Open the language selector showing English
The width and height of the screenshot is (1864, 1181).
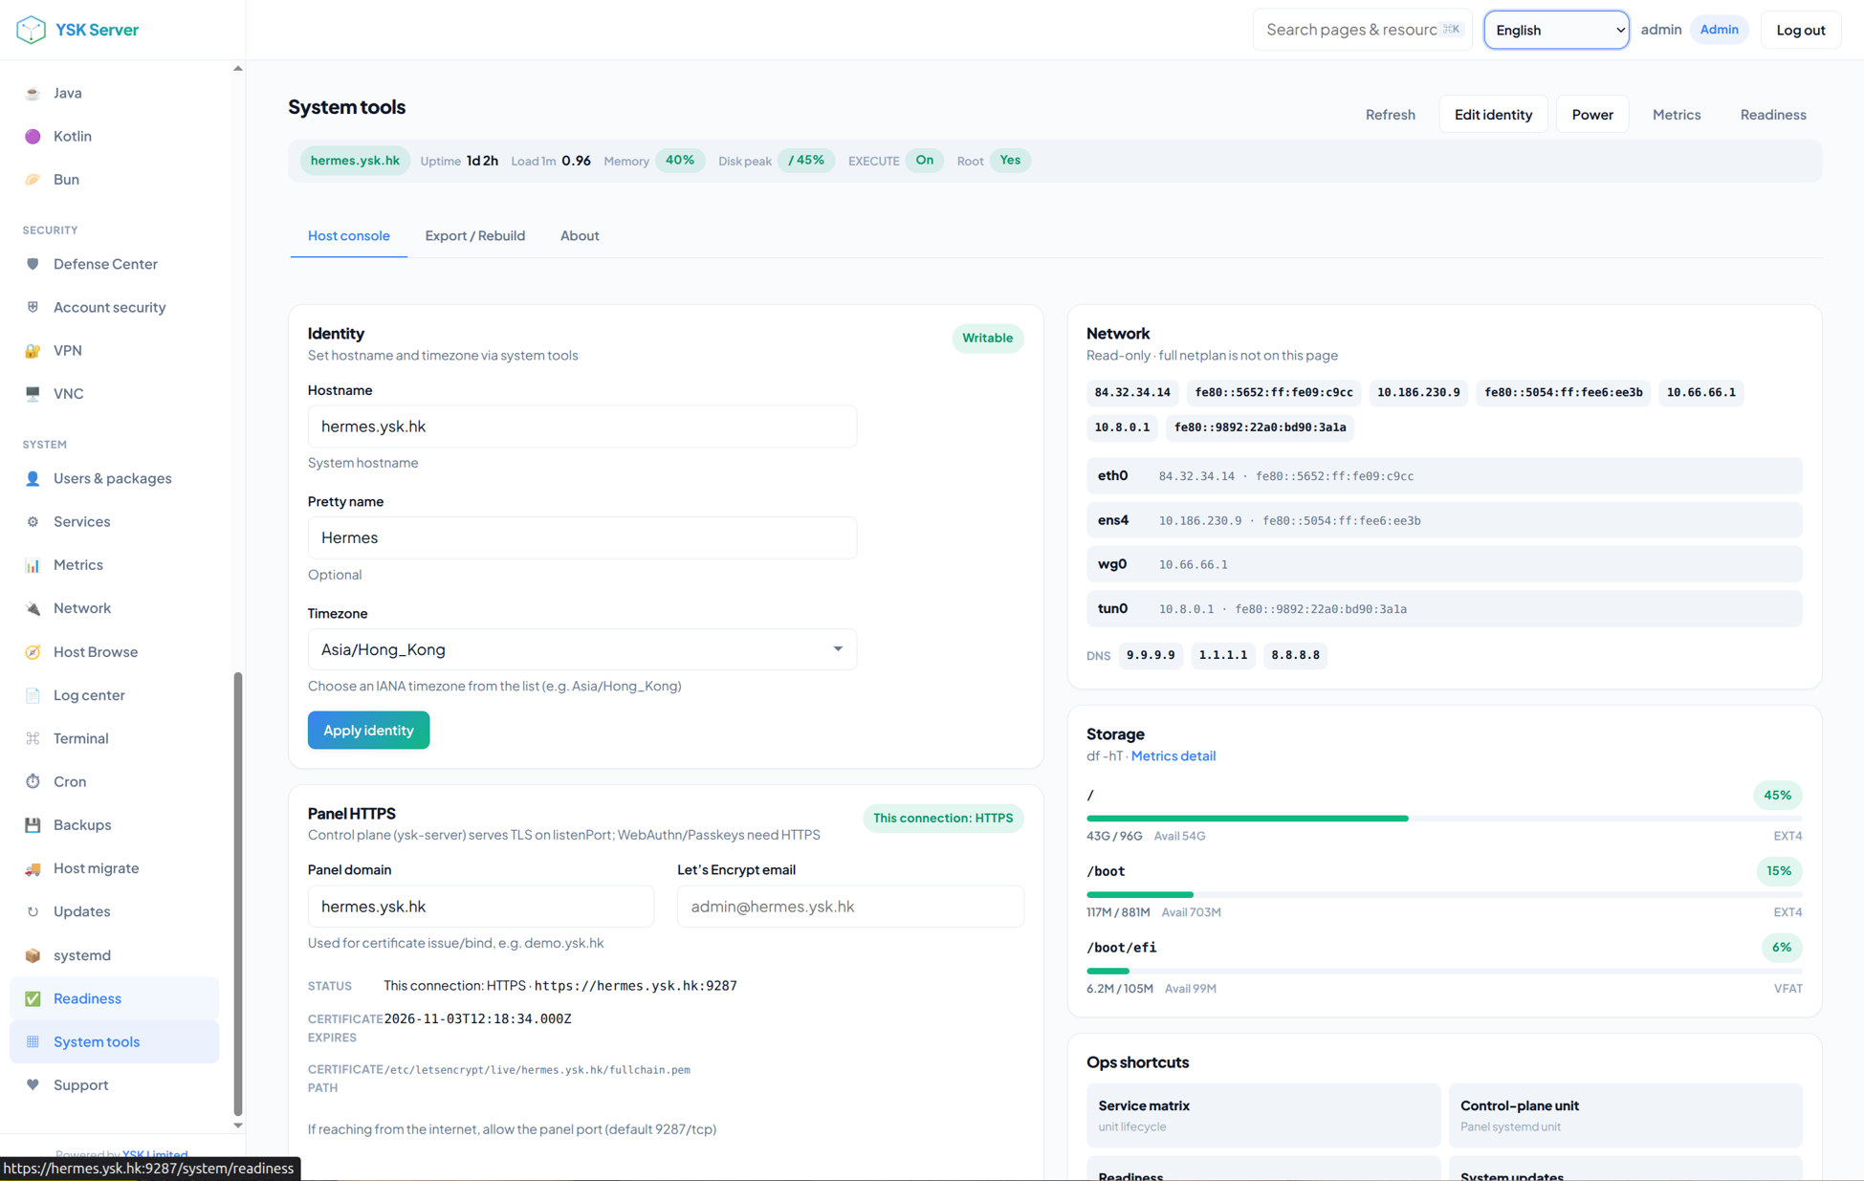click(1556, 30)
